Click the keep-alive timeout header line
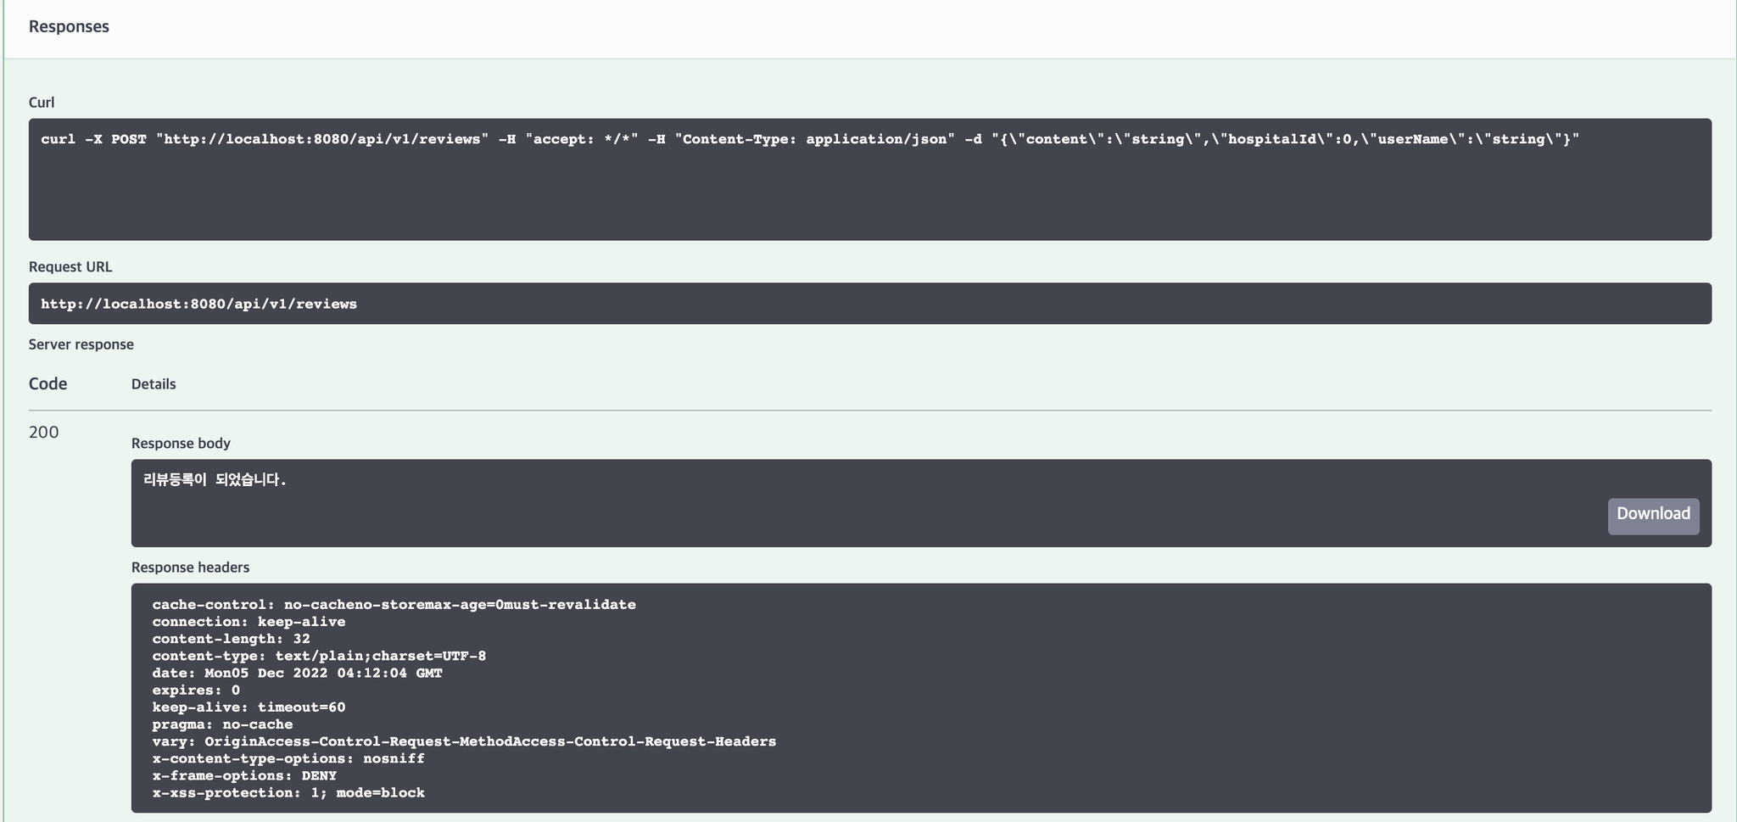The width and height of the screenshot is (1737, 822). click(x=249, y=707)
